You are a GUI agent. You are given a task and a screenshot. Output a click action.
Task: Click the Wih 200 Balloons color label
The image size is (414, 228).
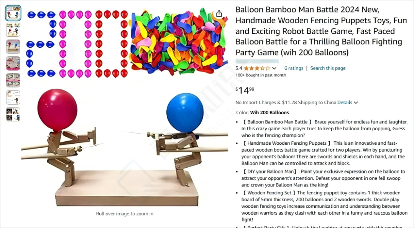point(269,113)
